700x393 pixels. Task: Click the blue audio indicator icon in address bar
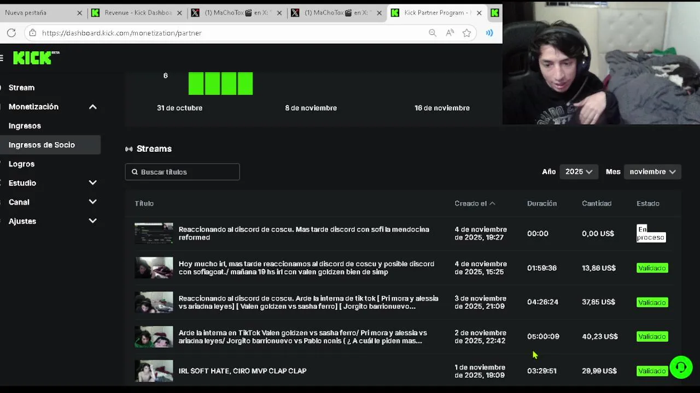[x=489, y=33]
